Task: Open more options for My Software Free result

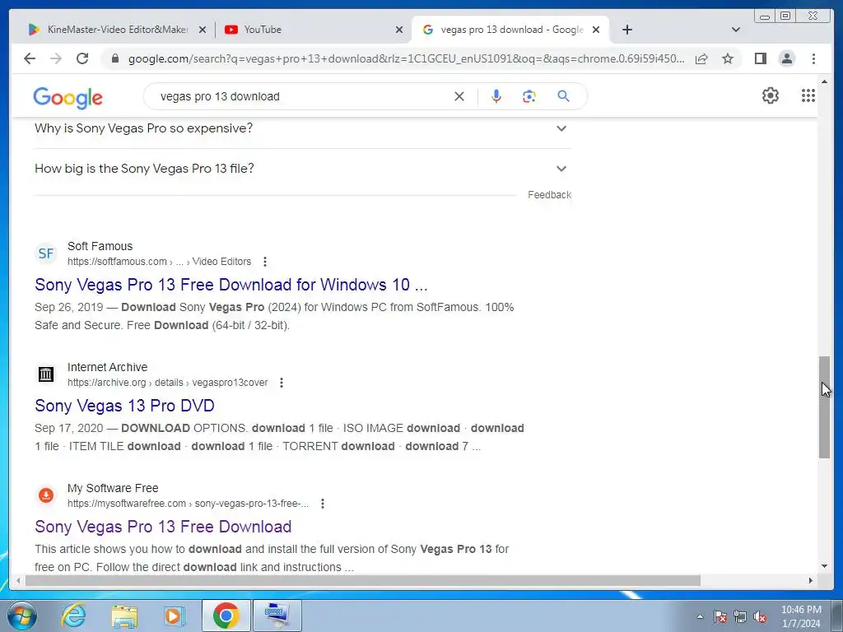Action: pyautogui.click(x=323, y=504)
